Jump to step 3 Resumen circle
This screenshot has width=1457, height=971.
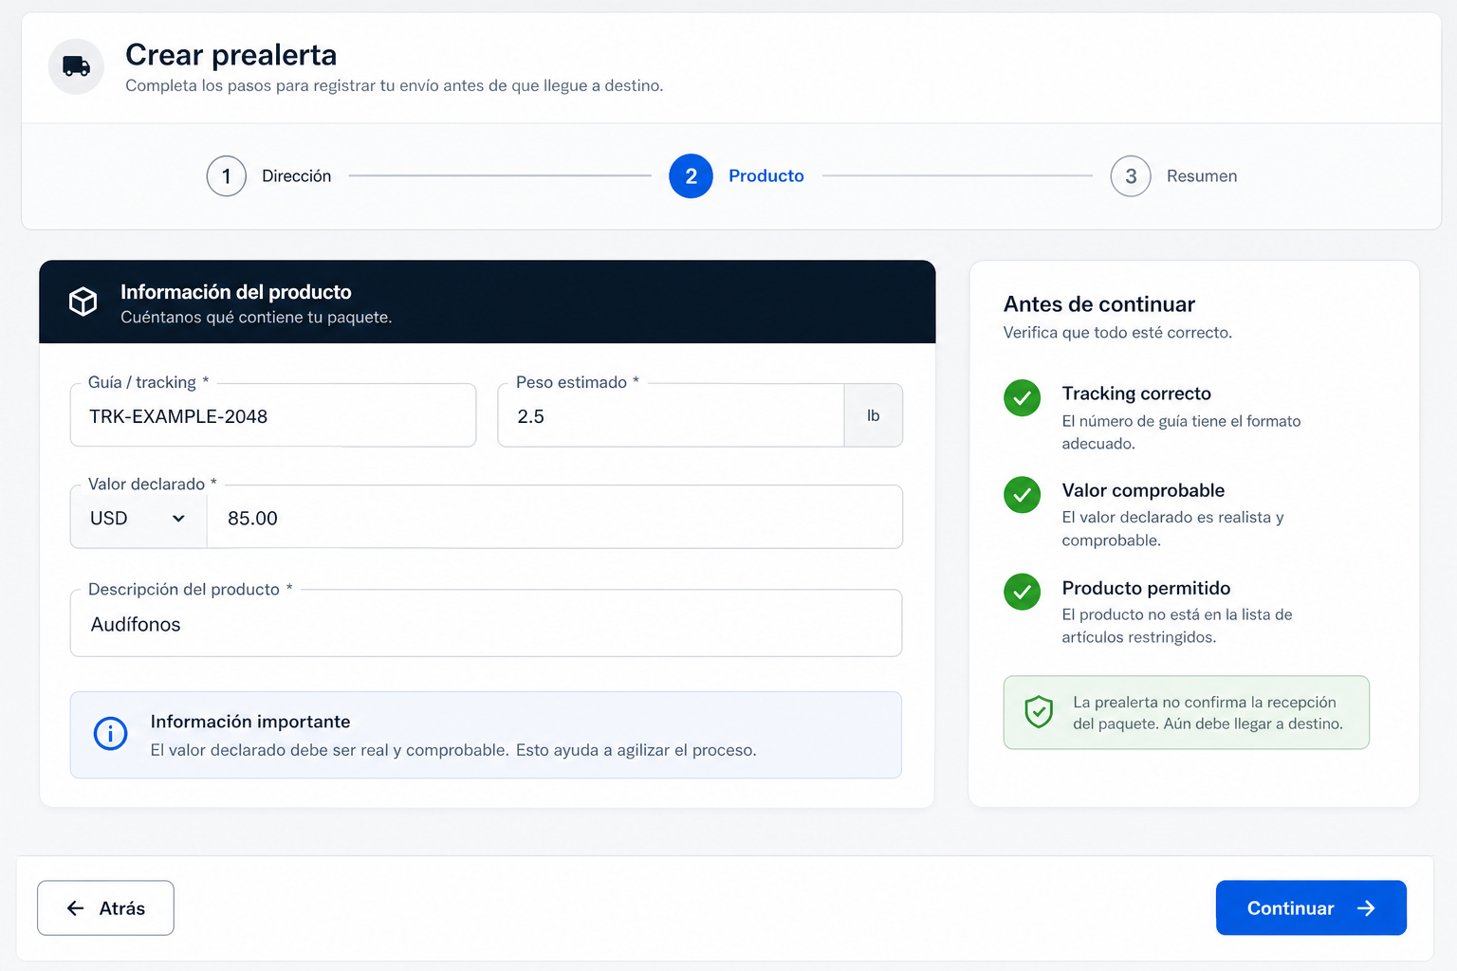click(x=1131, y=176)
